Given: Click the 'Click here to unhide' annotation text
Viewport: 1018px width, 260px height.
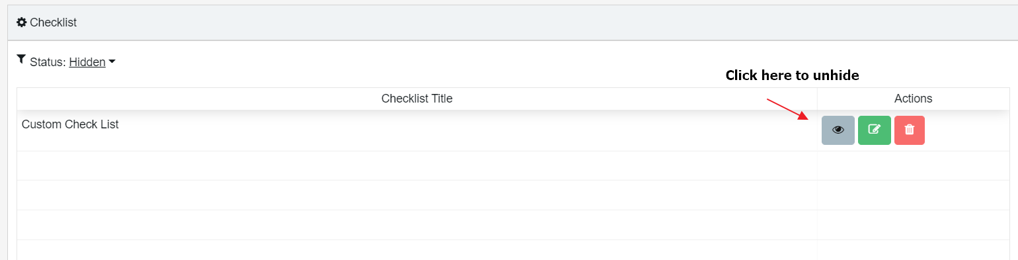Looking at the screenshot, I should pos(792,75).
